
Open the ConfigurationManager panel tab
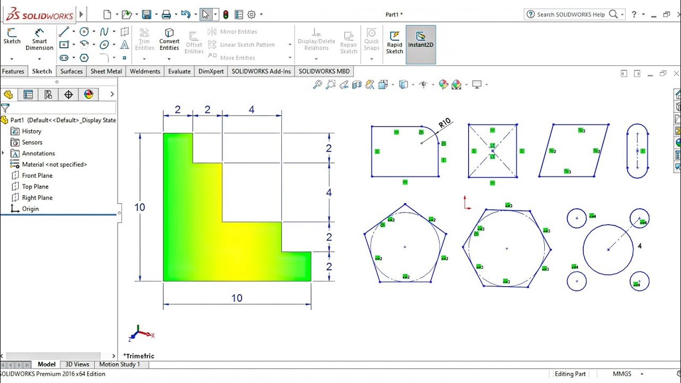pos(48,95)
